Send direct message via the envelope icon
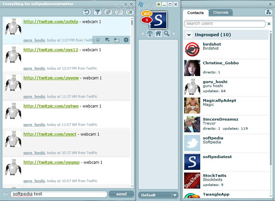275x201 pixels. (x=117, y=40)
